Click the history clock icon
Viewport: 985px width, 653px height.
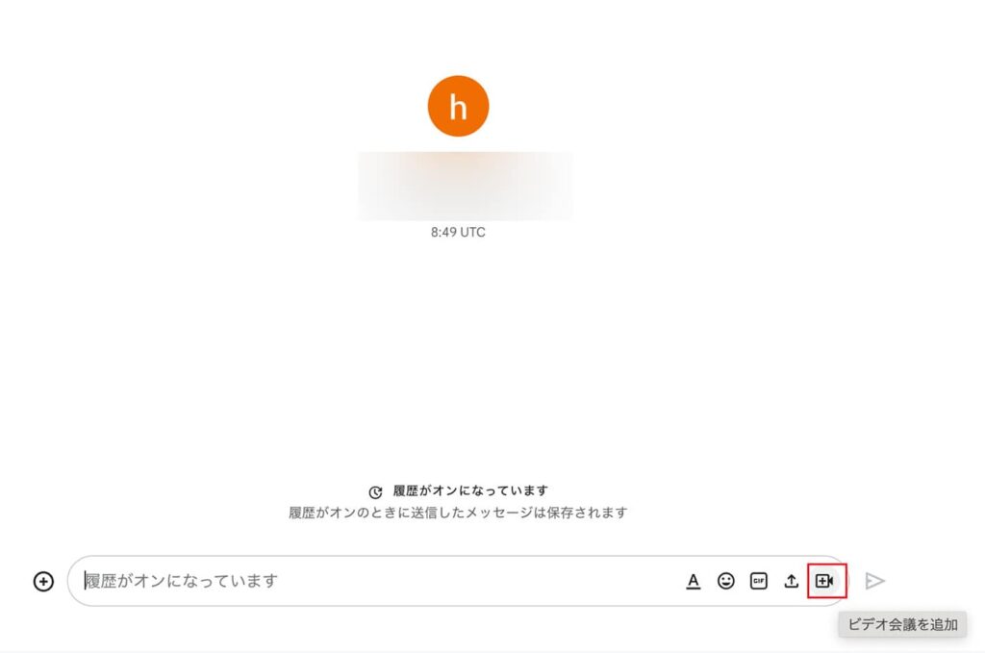point(376,492)
